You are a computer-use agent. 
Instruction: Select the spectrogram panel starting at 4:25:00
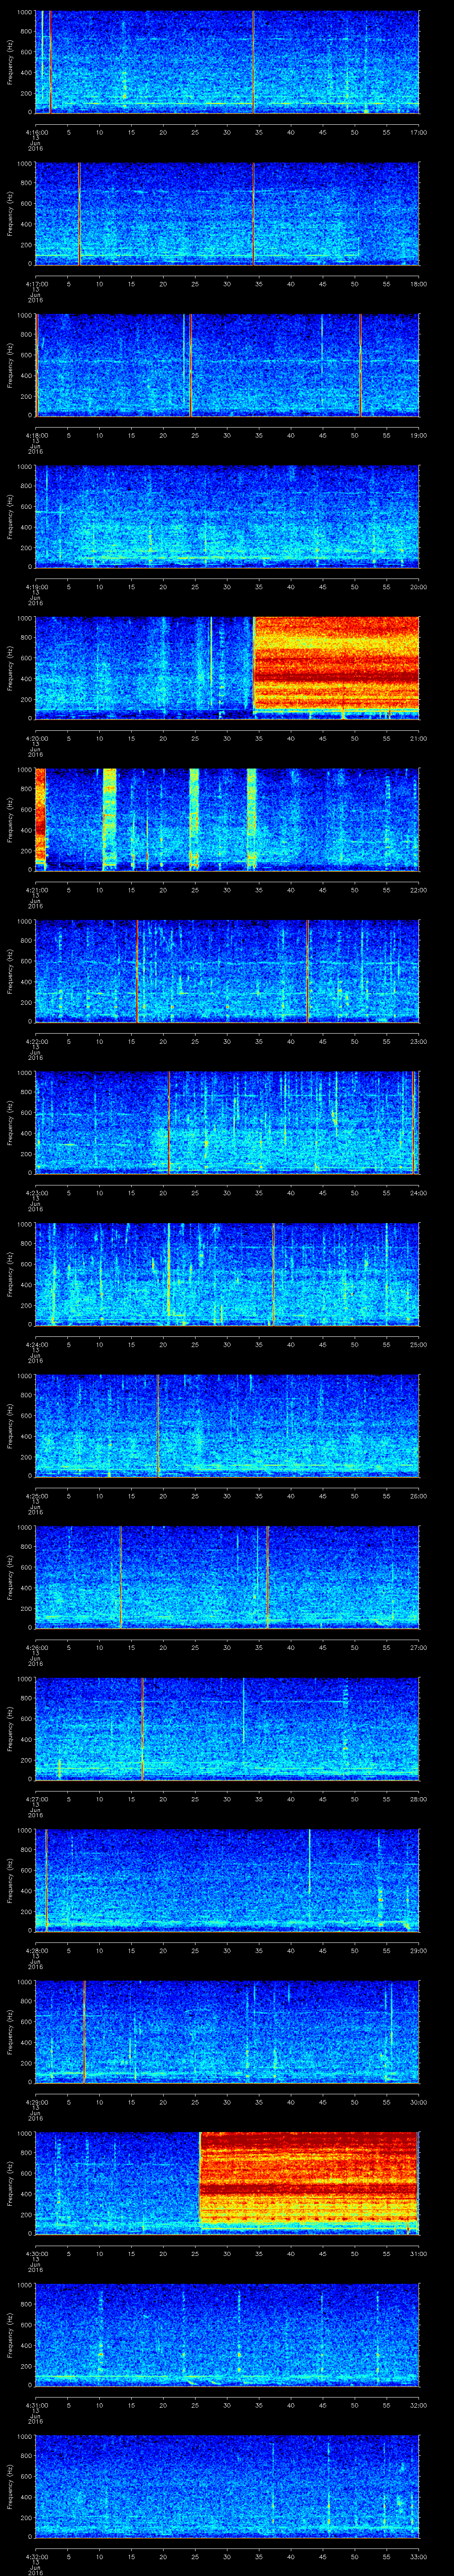pyautogui.click(x=227, y=1426)
